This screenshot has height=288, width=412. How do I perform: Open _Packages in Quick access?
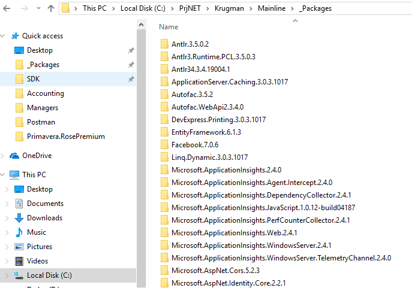tap(43, 65)
